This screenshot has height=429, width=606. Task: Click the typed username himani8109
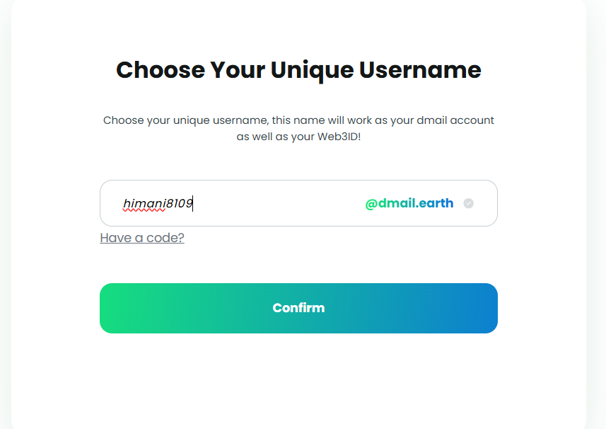158,204
